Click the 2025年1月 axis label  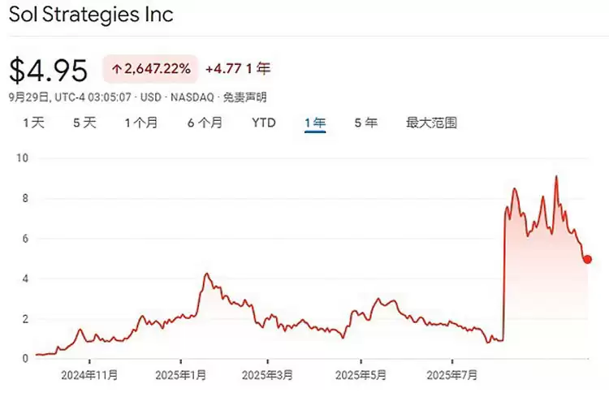(x=180, y=375)
